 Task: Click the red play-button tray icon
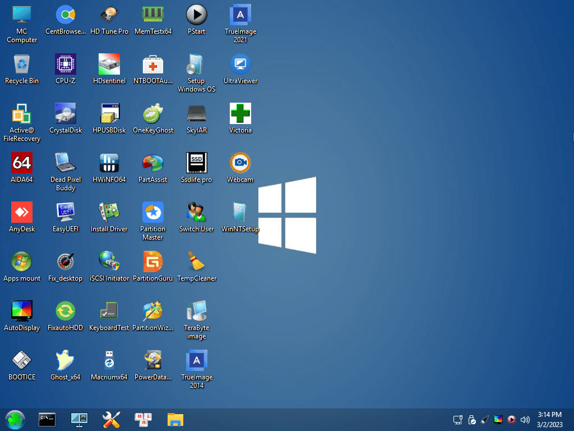[512, 420]
